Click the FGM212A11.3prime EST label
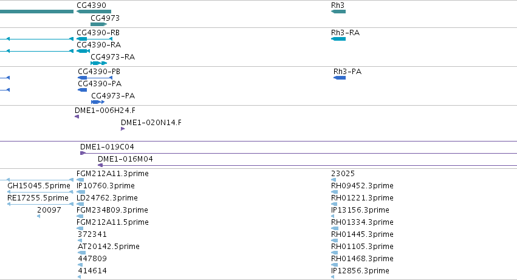Viewport: 517px width, 280px height. [112, 174]
